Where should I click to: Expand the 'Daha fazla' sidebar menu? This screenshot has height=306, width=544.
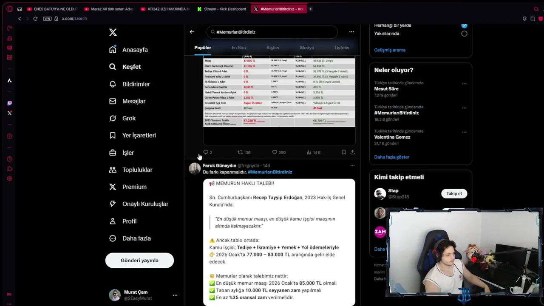click(x=130, y=238)
